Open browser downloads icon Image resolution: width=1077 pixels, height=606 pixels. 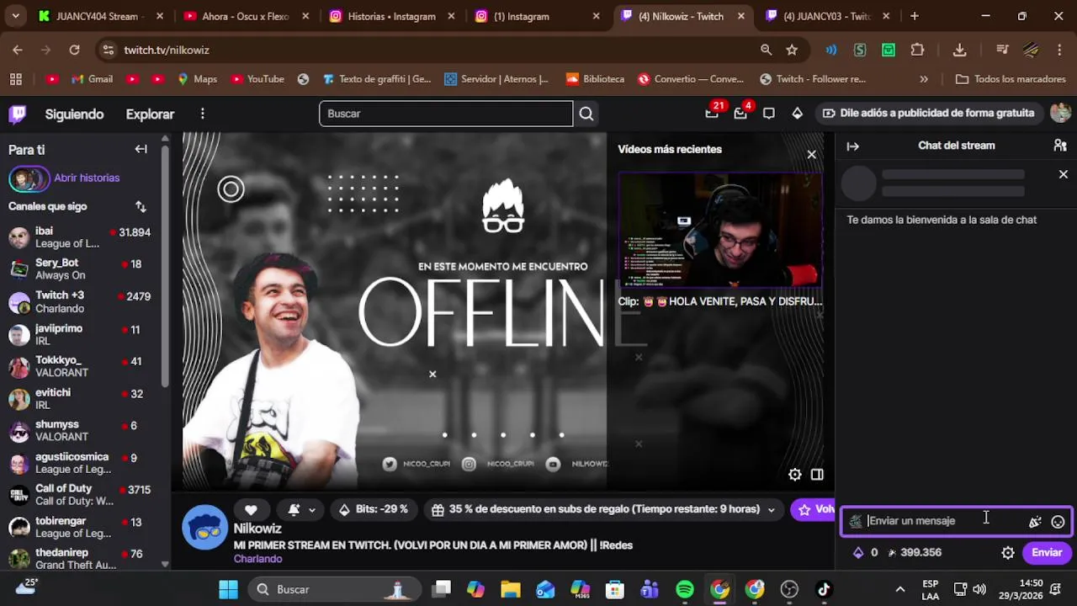click(959, 50)
